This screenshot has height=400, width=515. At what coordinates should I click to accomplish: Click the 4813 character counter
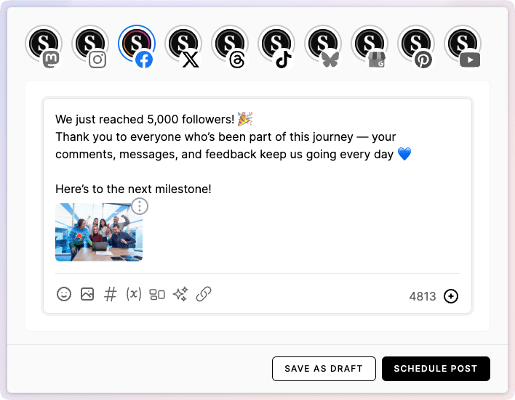coord(423,296)
